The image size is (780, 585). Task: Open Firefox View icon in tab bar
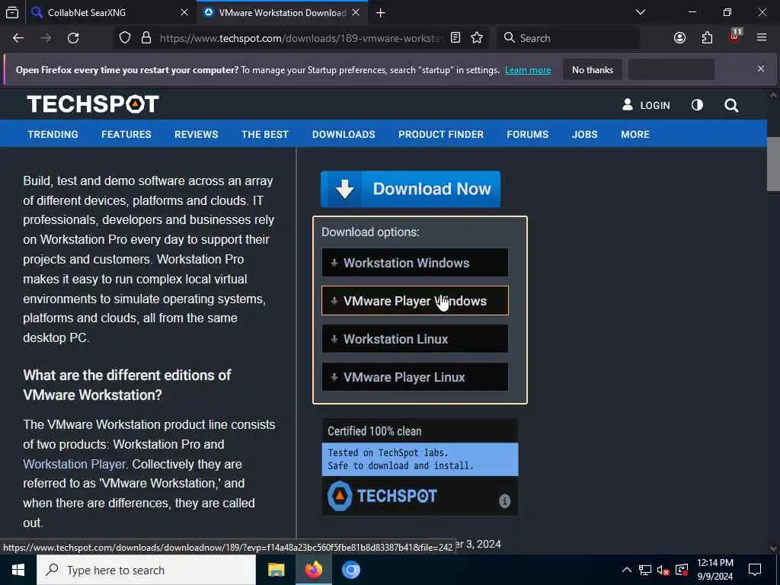(x=12, y=12)
